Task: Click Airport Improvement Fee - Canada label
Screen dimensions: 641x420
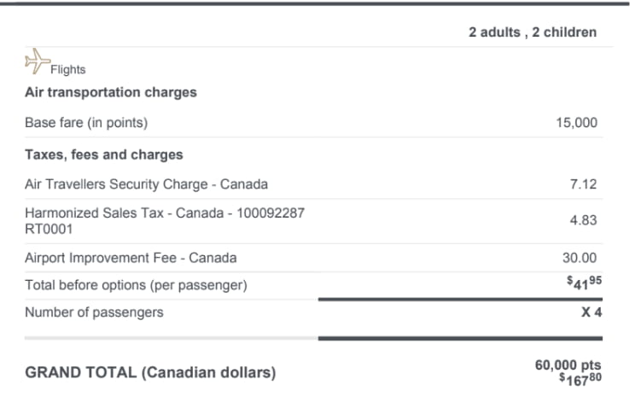Action: point(131,257)
